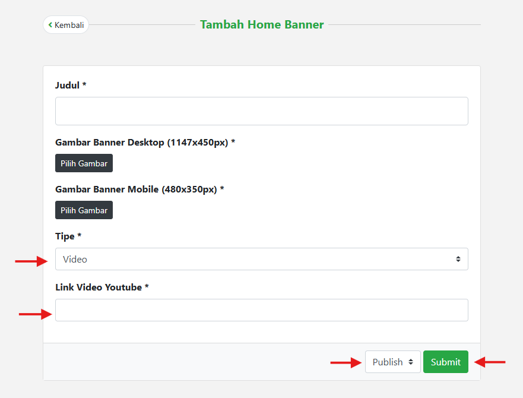Click the red arrow pointing at Tipe dropdown
Screen dimensions: 523x398
31,260
